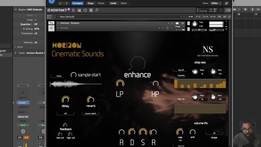Open the View Editor dropdown
Screen dimensions: 261x147
tap(216, 3)
